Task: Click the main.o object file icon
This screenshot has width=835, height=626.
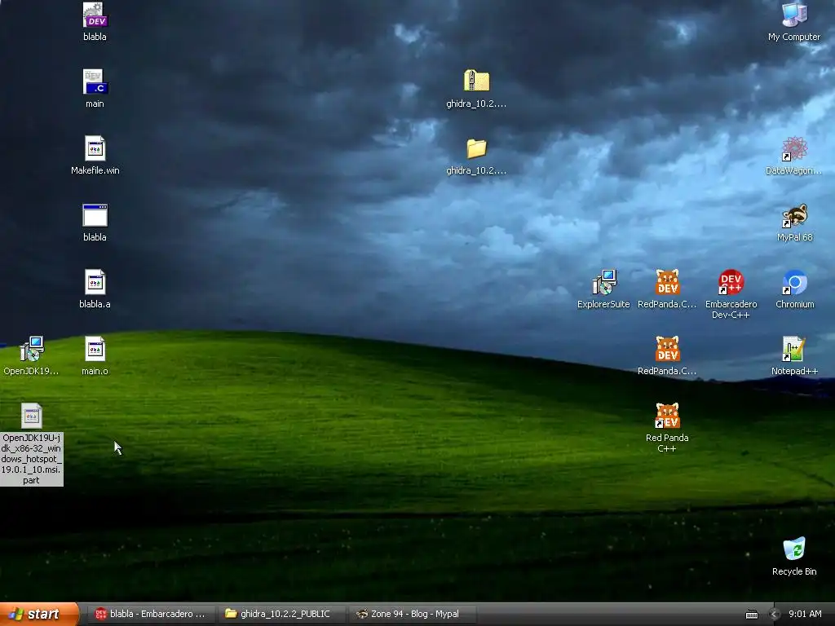Action: click(x=95, y=349)
